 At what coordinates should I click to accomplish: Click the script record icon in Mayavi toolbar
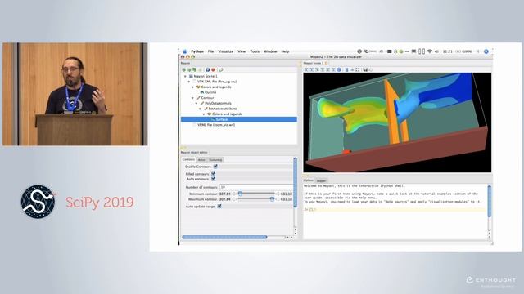point(221,69)
